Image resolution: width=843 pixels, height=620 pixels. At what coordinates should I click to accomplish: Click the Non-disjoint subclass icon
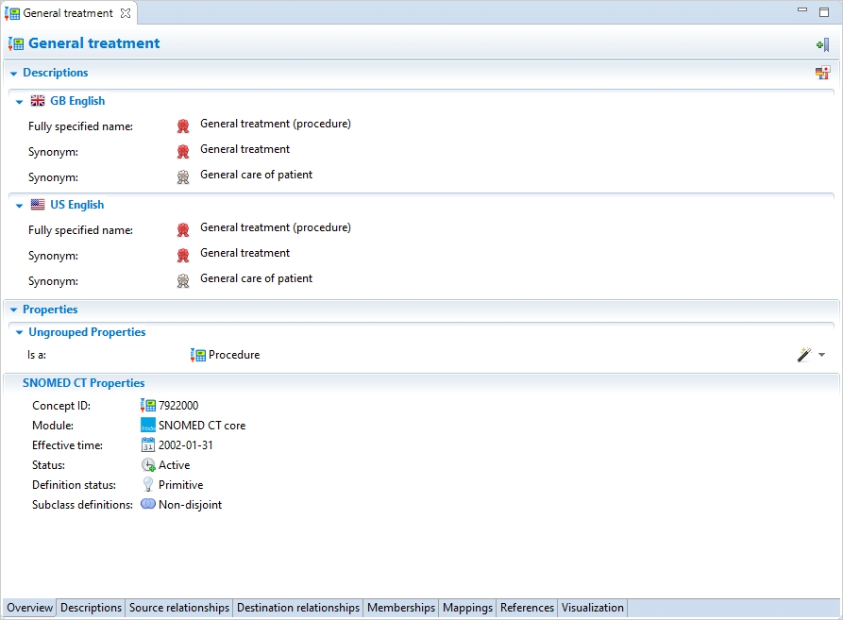[148, 505]
